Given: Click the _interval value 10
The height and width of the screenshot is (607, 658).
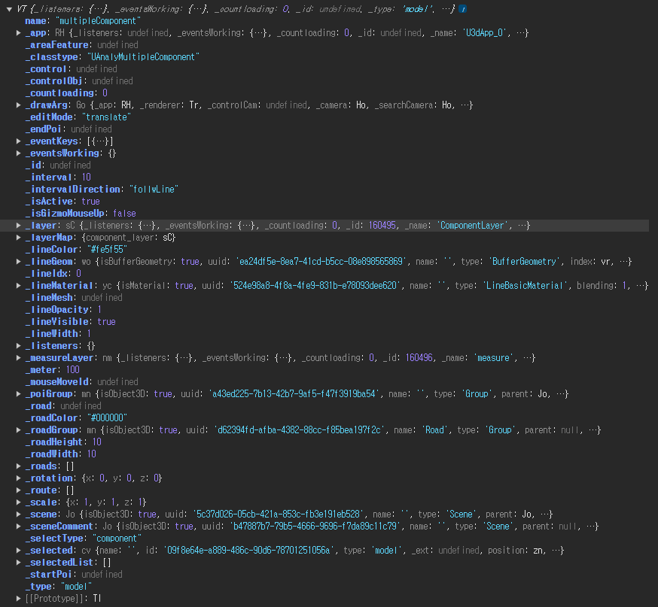Looking at the screenshot, I should tap(87, 177).
